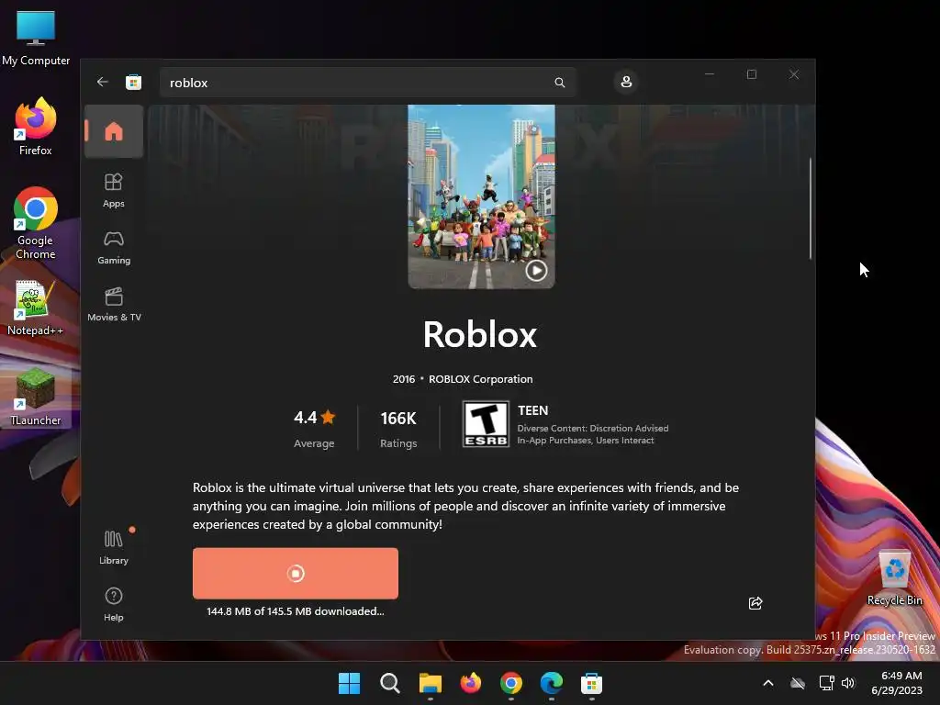Click the Store page vertical scrollbar

pos(811,208)
